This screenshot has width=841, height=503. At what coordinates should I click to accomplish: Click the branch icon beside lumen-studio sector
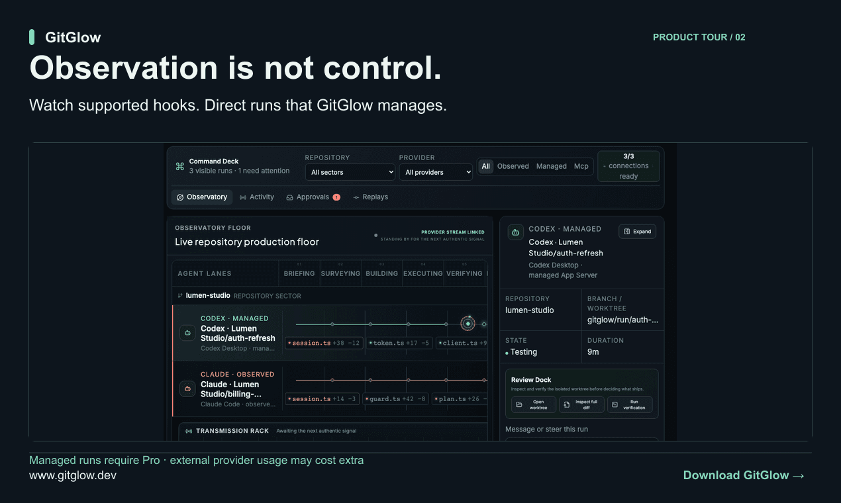point(180,295)
